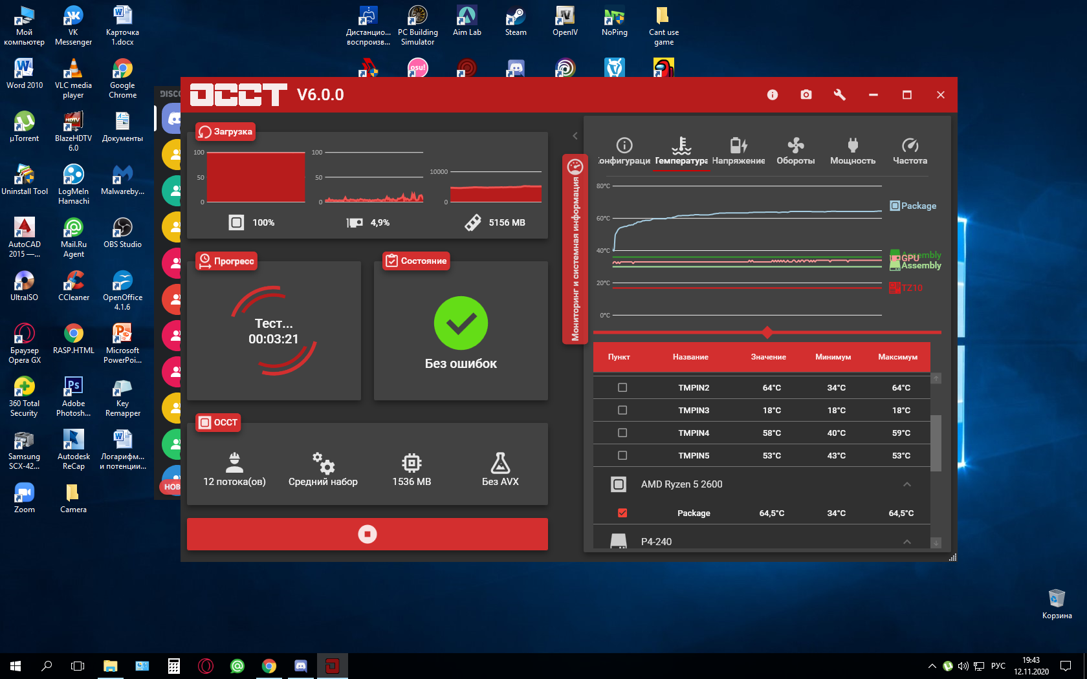Viewport: 1087px width, 679px height.
Task: Click the TMPIN4 value 58°C cell
Action: point(772,433)
